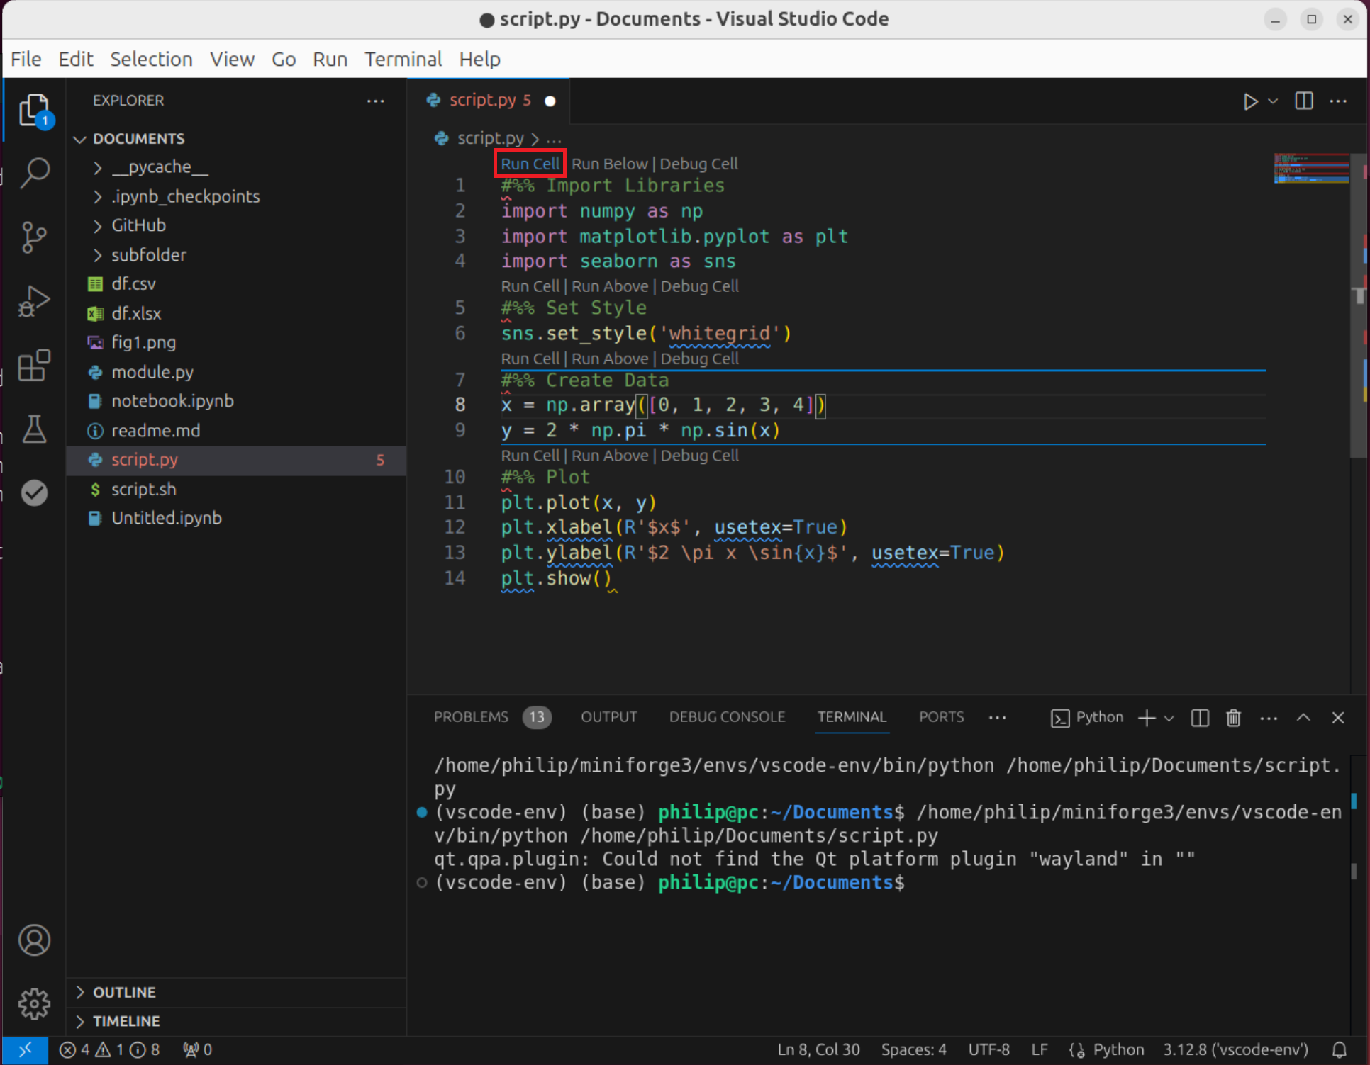Screen dimensions: 1370x1065
Task: Click Run Below above line 1
Action: 609,164
